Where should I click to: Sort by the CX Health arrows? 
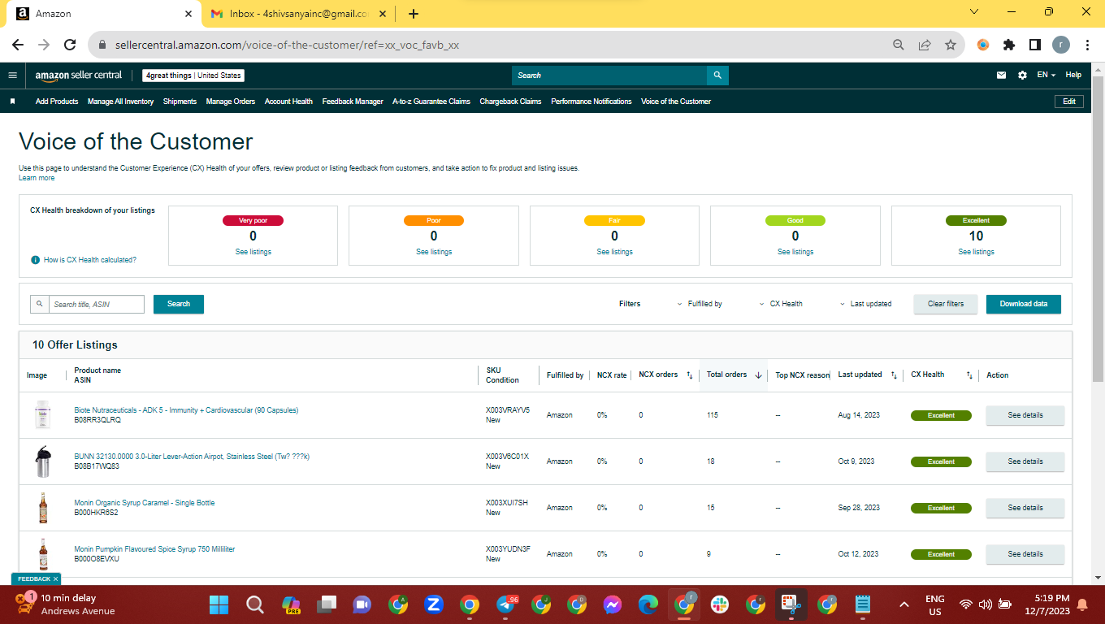point(969,375)
